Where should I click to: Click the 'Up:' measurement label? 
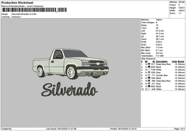click(x=143, y=36)
